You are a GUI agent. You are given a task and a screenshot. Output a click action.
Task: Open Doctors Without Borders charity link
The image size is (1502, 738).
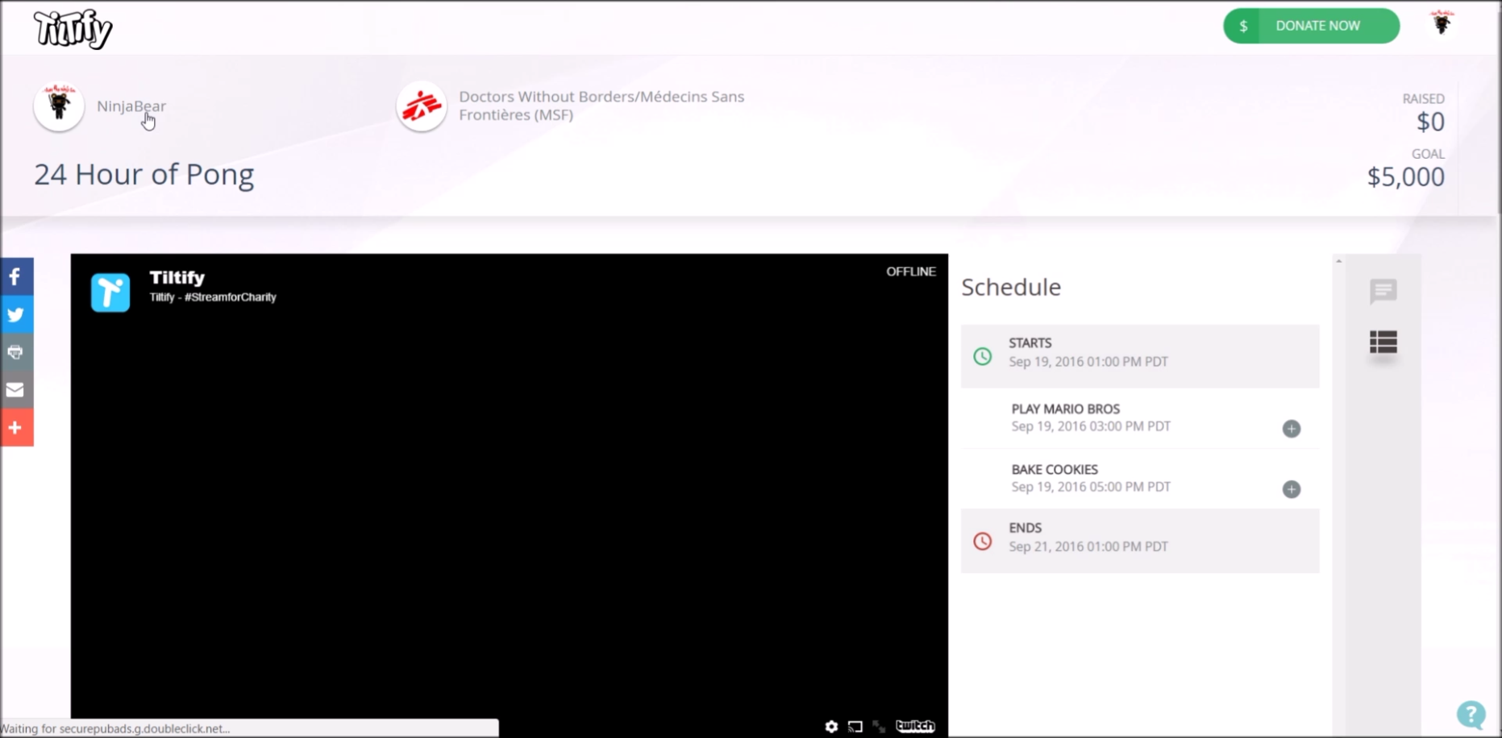tap(601, 106)
